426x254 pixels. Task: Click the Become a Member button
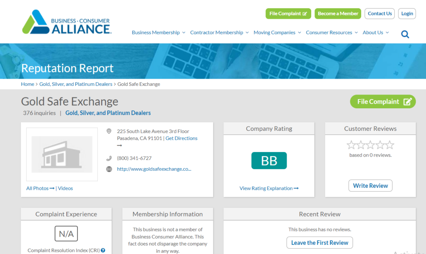click(338, 14)
